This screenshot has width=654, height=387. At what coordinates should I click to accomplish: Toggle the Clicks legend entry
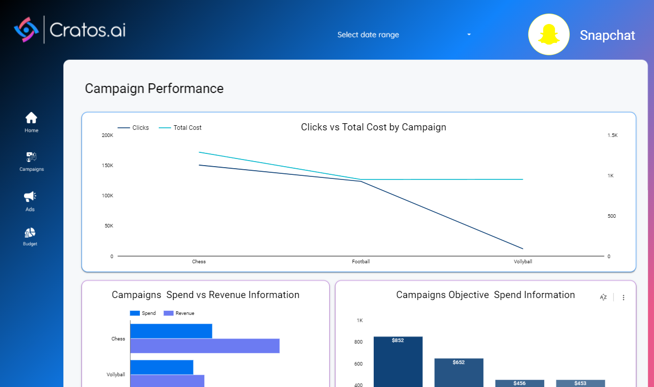click(133, 128)
